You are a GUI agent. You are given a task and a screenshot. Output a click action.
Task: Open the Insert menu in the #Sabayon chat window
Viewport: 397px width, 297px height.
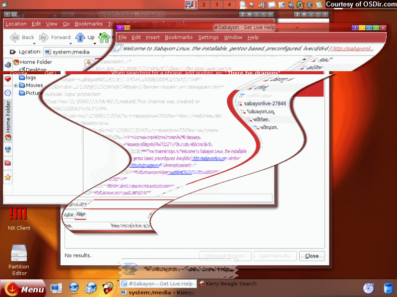pyautogui.click(x=153, y=38)
